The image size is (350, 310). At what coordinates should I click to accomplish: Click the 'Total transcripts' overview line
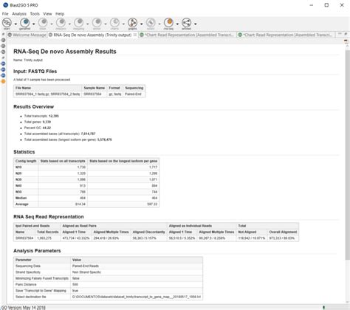coord(41,116)
